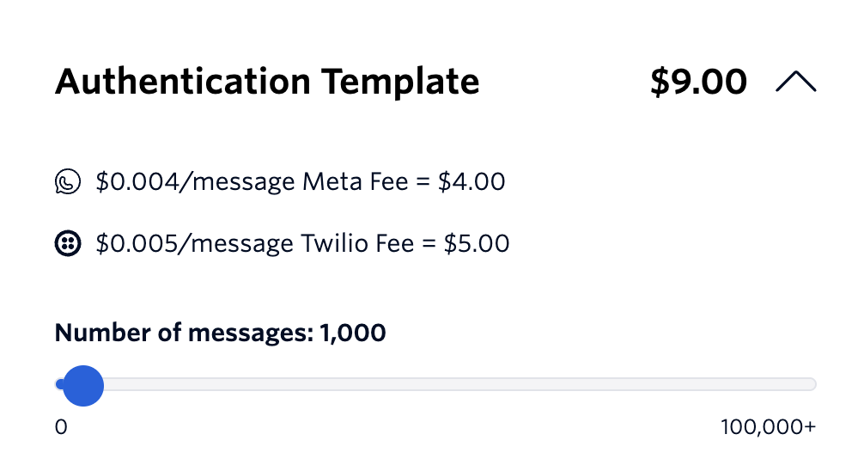Click the Twilio logo icon

[x=67, y=244]
